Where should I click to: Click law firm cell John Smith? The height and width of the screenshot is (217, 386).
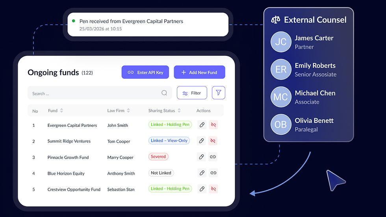pyautogui.click(x=117, y=125)
